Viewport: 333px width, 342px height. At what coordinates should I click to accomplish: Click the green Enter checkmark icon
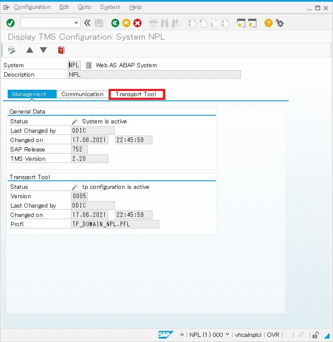(11, 23)
